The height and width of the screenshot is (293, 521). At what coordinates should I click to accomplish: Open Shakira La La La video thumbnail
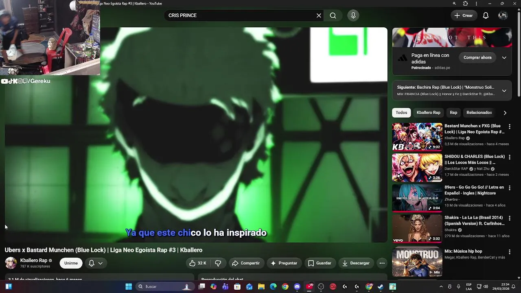(417, 228)
